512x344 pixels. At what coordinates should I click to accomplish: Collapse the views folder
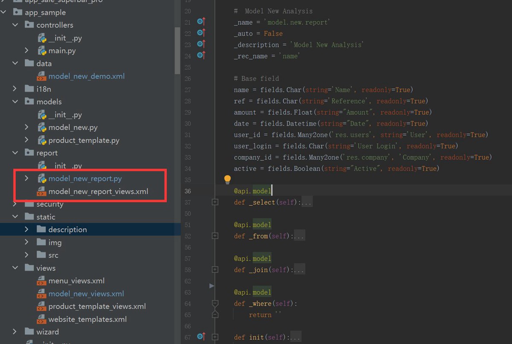coord(15,268)
